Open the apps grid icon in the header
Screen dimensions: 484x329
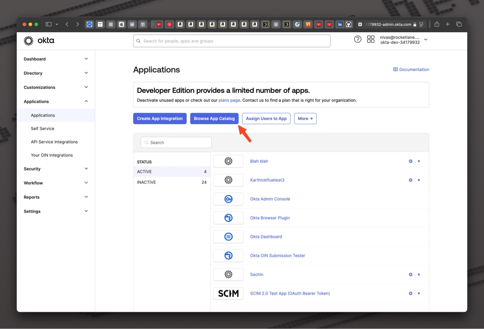(371, 39)
